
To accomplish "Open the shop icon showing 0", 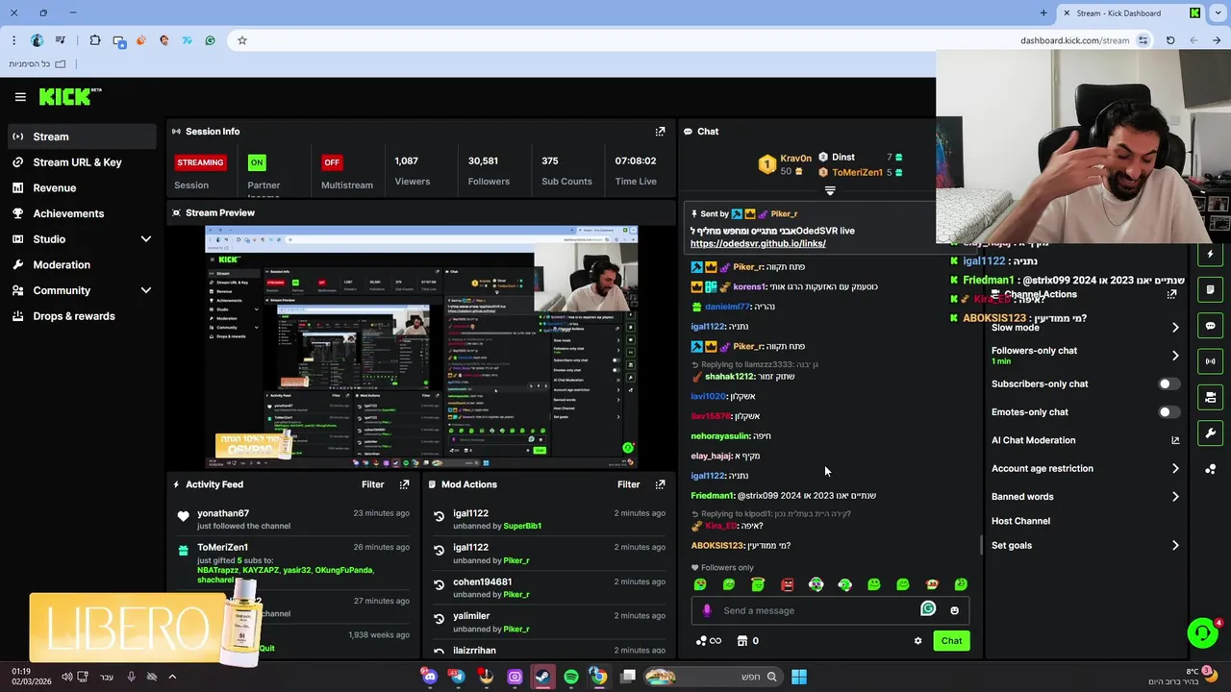I will [747, 641].
